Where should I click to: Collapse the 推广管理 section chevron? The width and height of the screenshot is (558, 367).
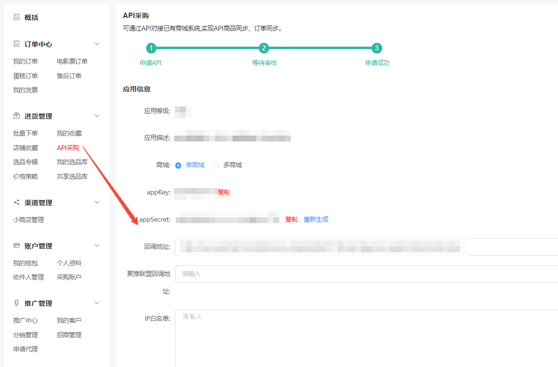[97, 303]
